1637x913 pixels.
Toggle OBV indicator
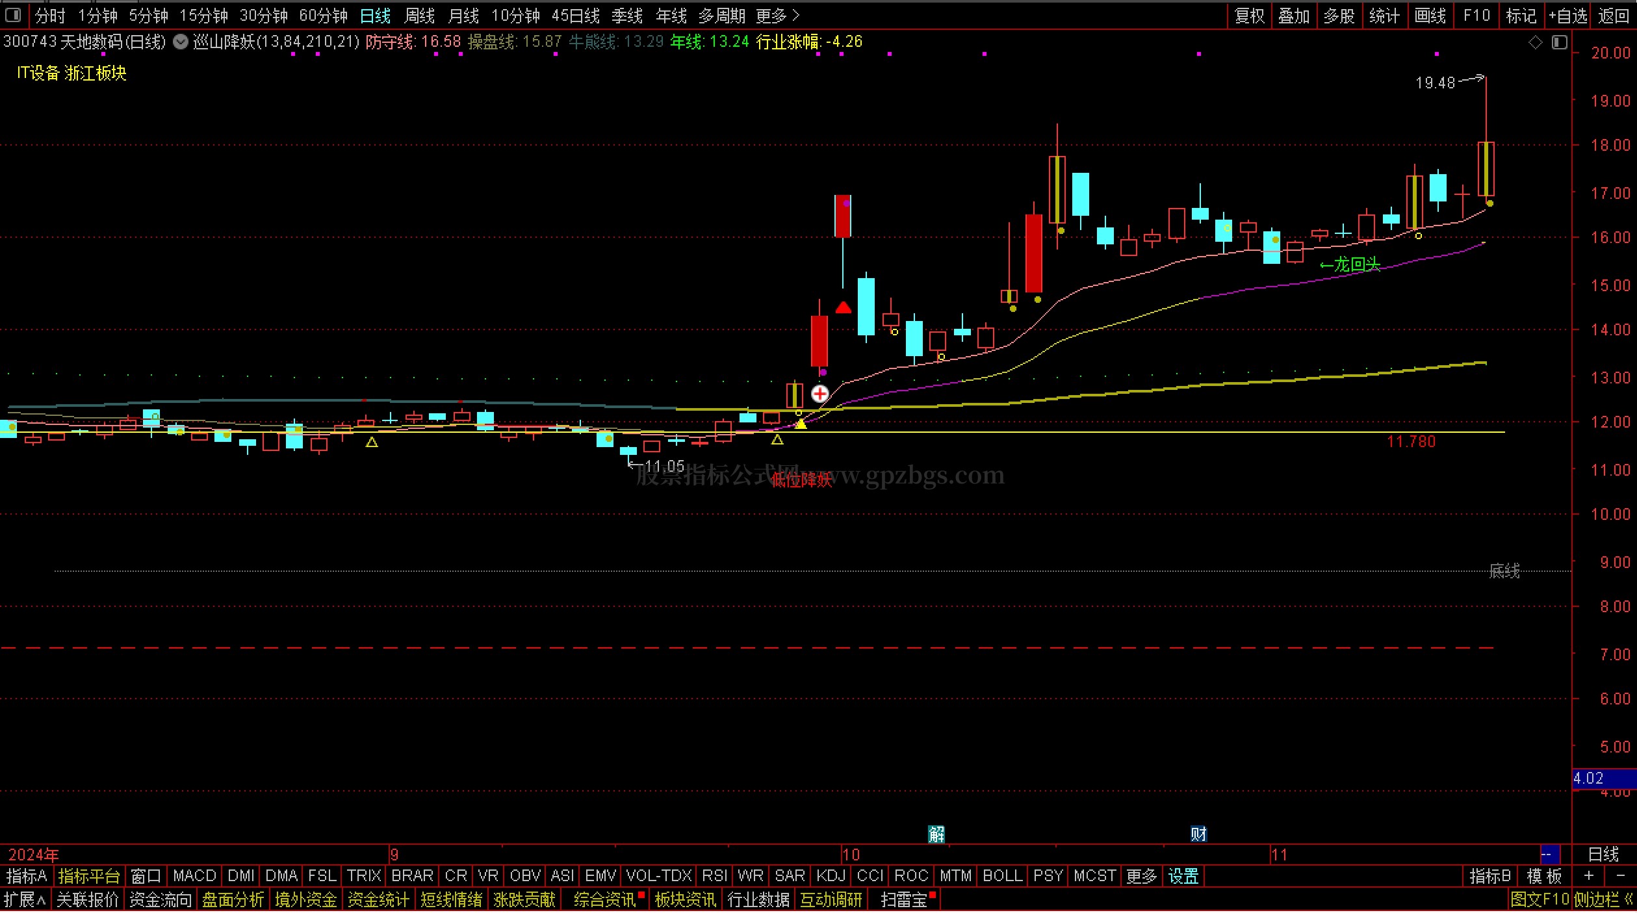(x=525, y=876)
